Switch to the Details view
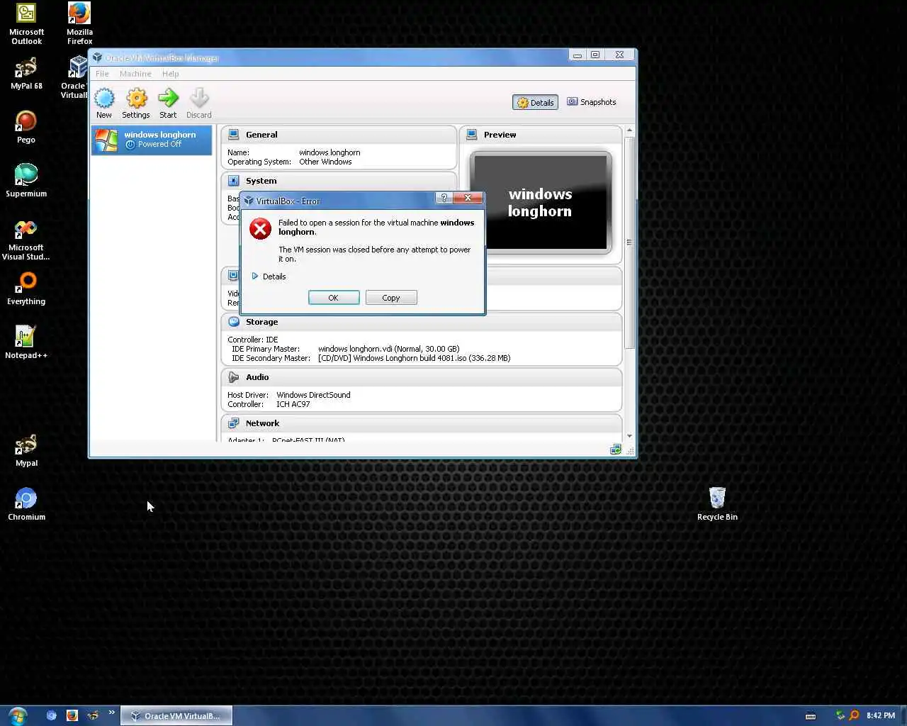Viewport: 907px width, 726px height. click(x=535, y=103)
